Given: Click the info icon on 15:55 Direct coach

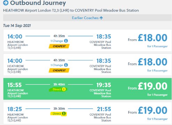Looking at the screenshot, I should (x=64, y=89).
